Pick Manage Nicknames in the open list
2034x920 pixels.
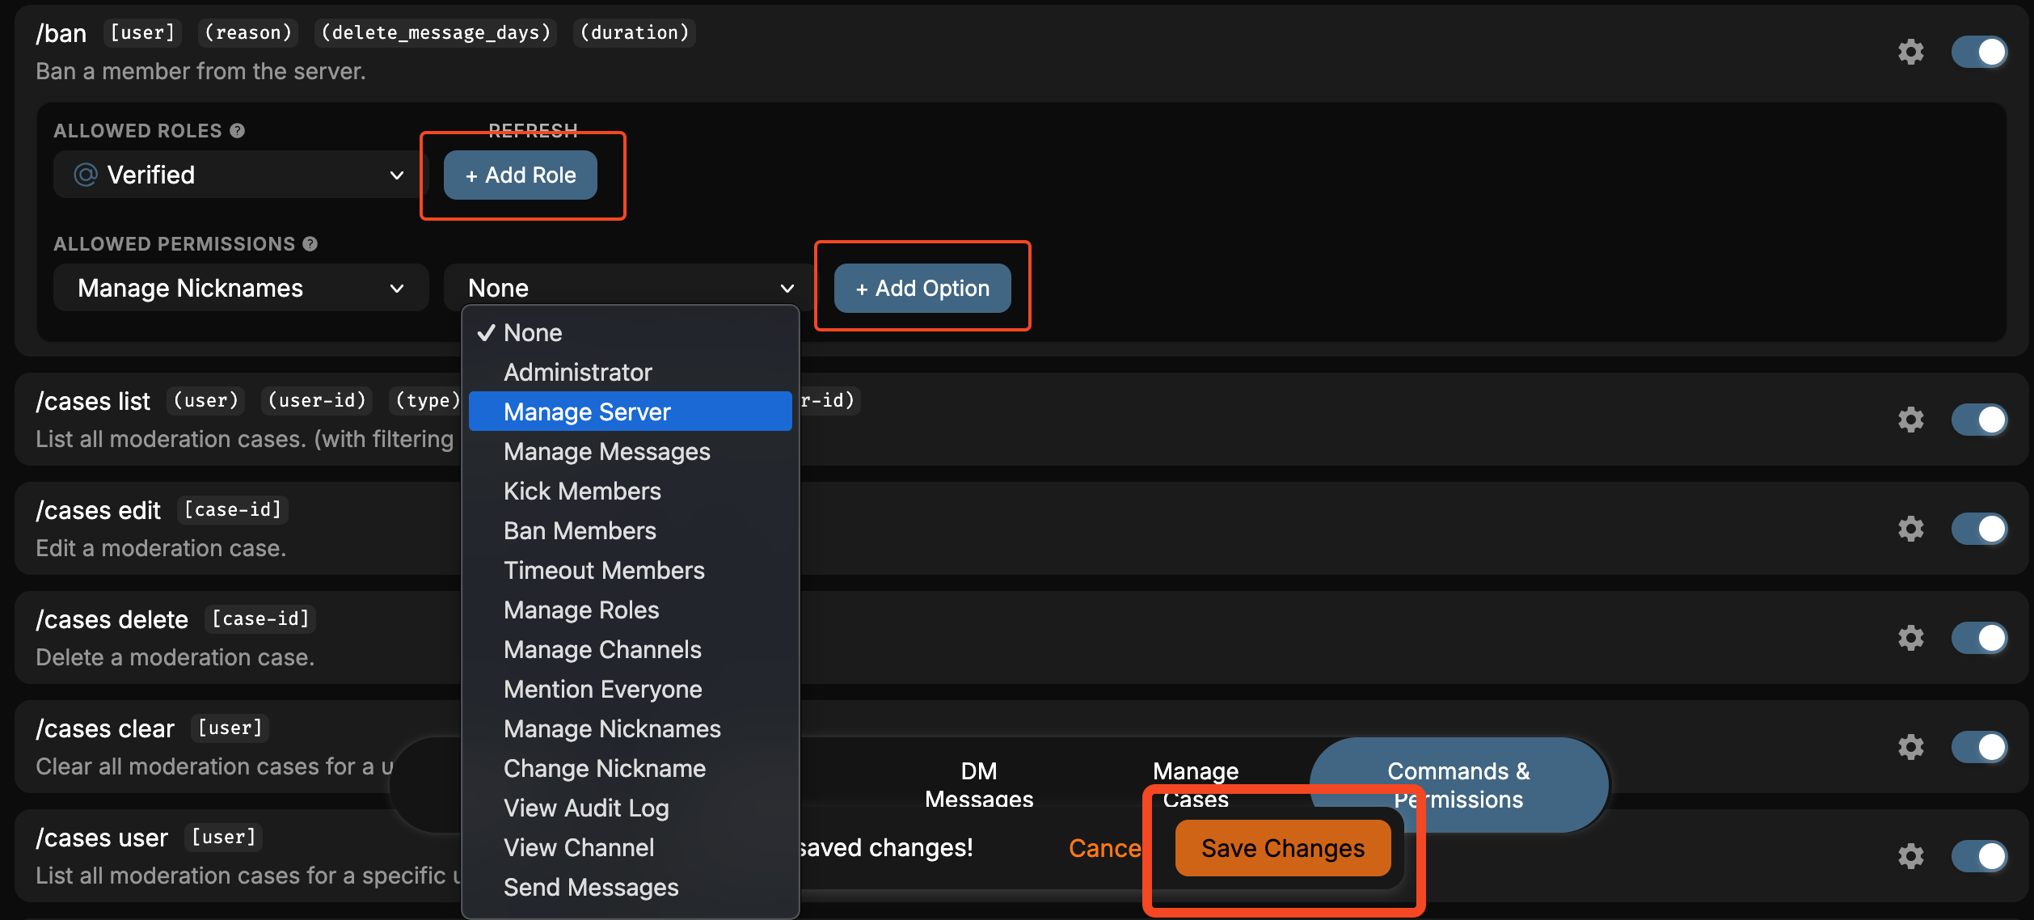[x=630, y=728]
